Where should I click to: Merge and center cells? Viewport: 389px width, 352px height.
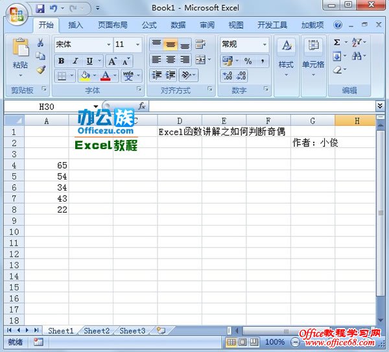(x=200, y=60)
